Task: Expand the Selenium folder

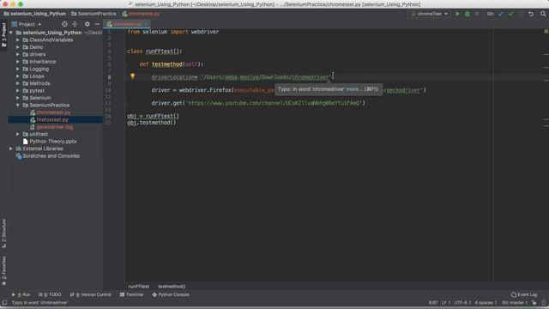Action: (x=18, y=98)
